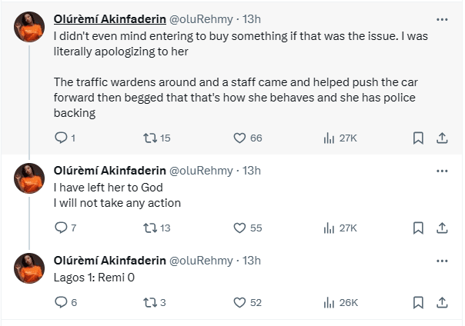Viewport: 465px width, 326px height.
Task: Open more options on the first tweet
Action: (442, 18)
